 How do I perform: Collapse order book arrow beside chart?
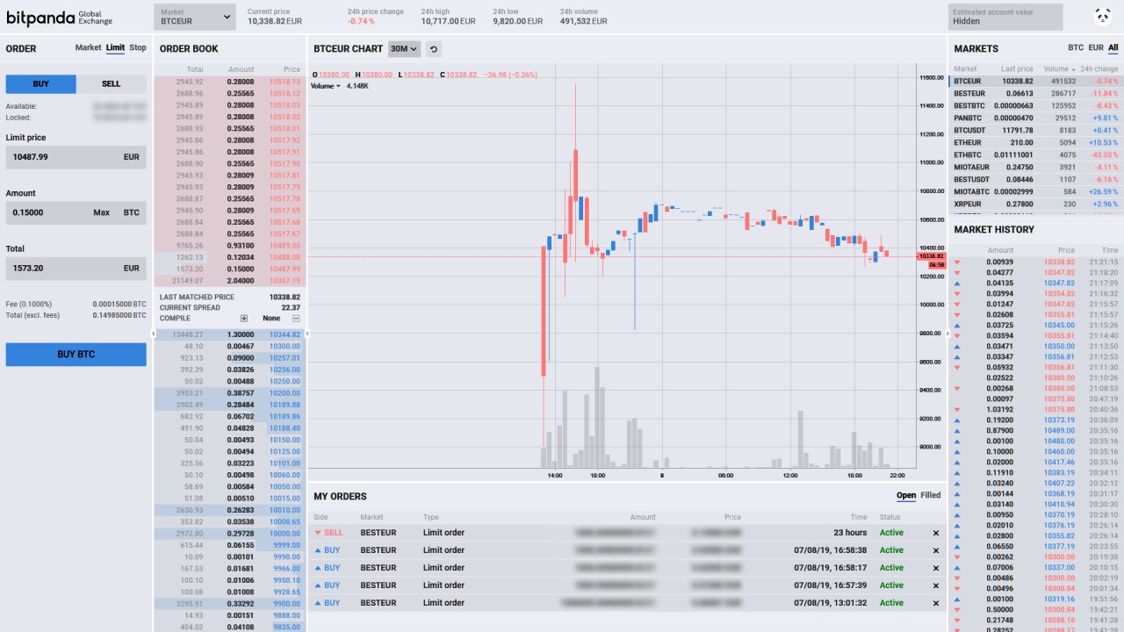pos(307,334)
